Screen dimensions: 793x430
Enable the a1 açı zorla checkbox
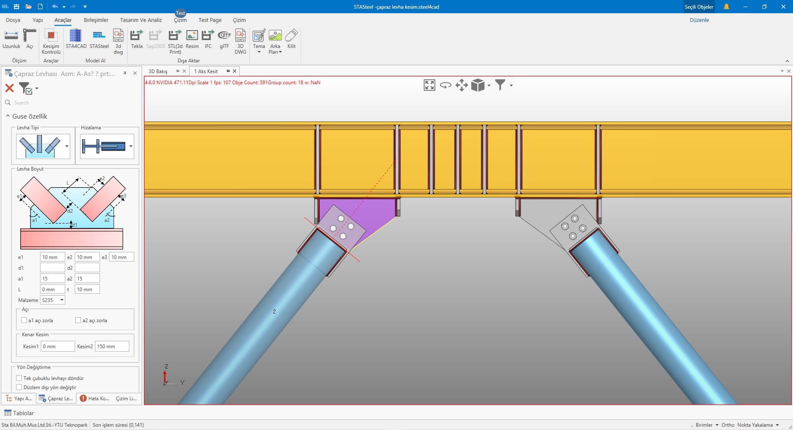[24, 320]
